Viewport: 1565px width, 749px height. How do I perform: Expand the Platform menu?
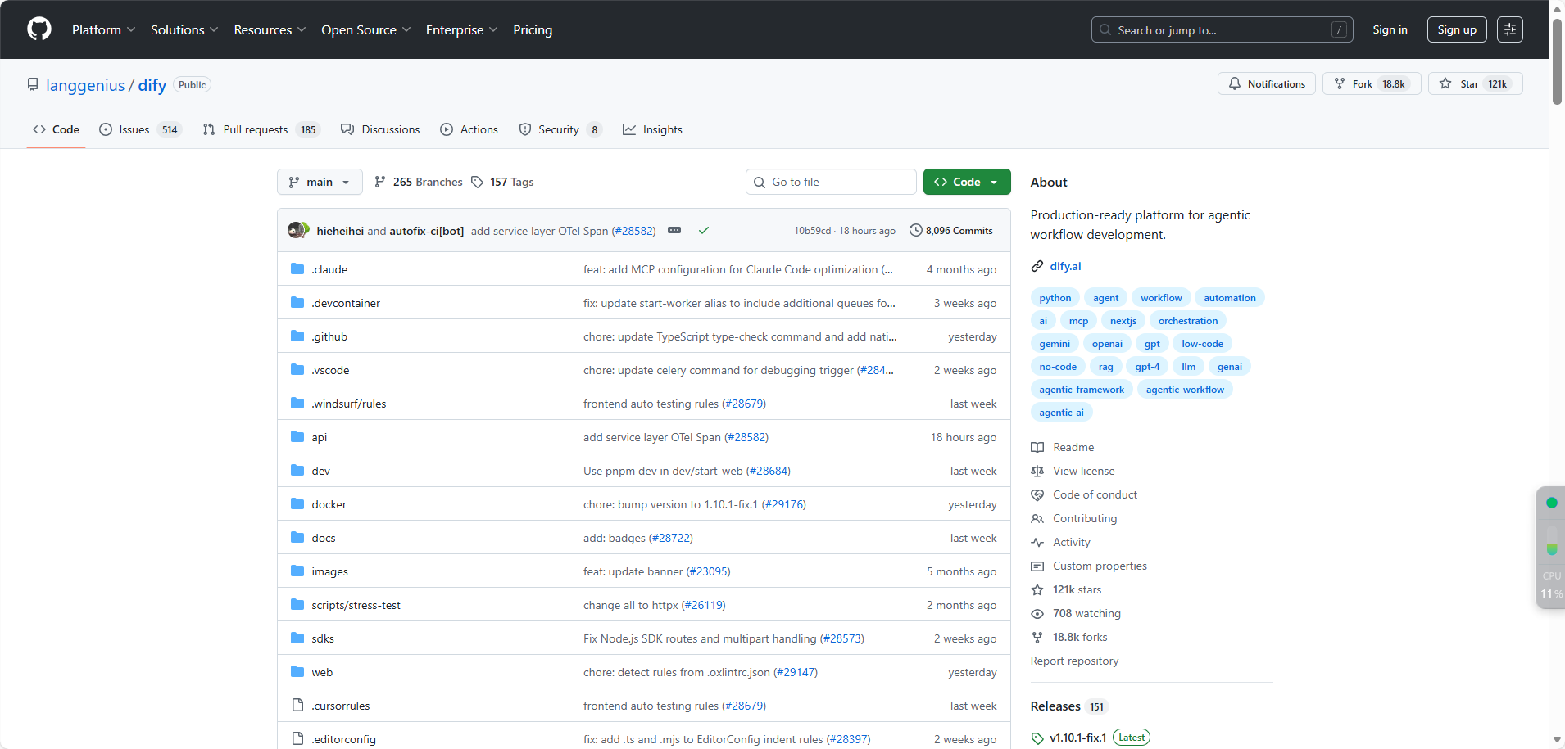pyautogui.click(x=104, y=29)
